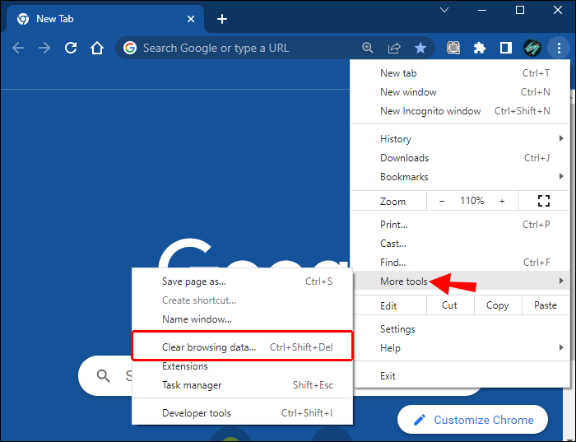Click the search magnifier icon on page
The width and height of the screenshot is (576, 442).
pyautogui.click(x=103, y=375)
